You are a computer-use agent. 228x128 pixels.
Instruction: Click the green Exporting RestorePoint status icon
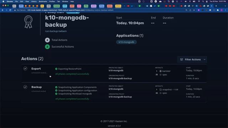(56, 69)
